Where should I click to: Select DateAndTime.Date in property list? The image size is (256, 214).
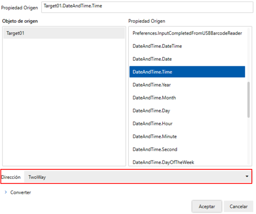[187, 59]
